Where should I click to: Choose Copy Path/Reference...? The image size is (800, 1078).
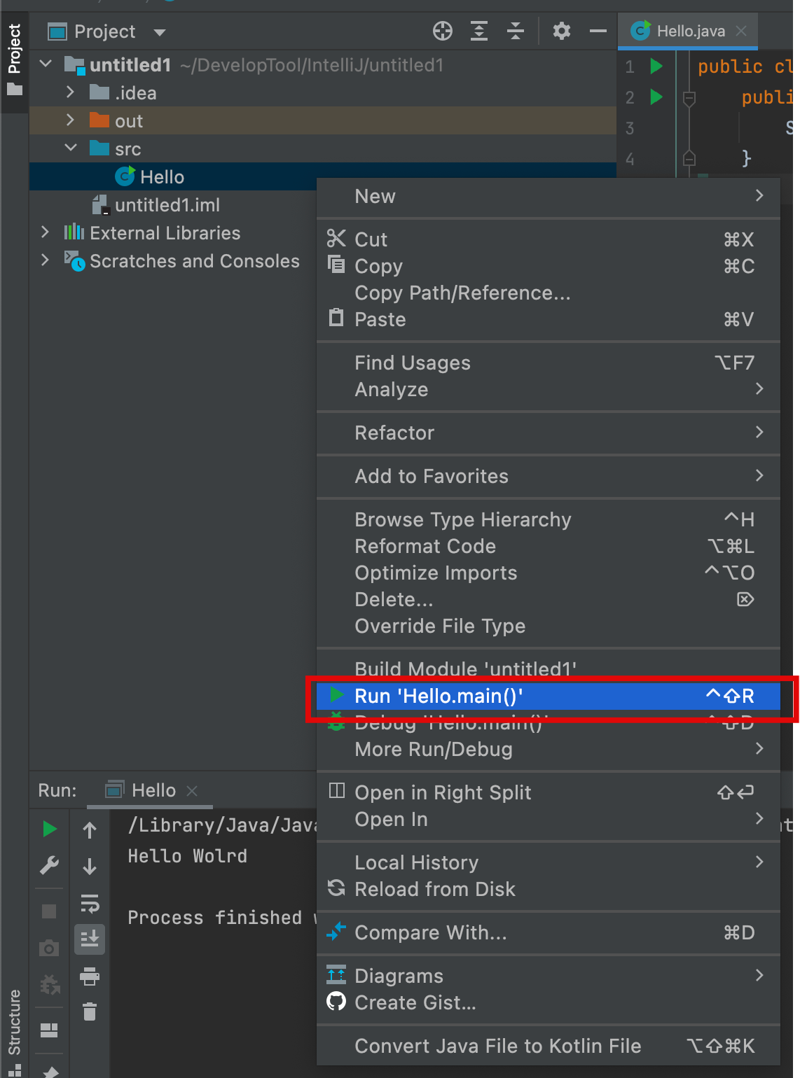[x=549, y=293]
